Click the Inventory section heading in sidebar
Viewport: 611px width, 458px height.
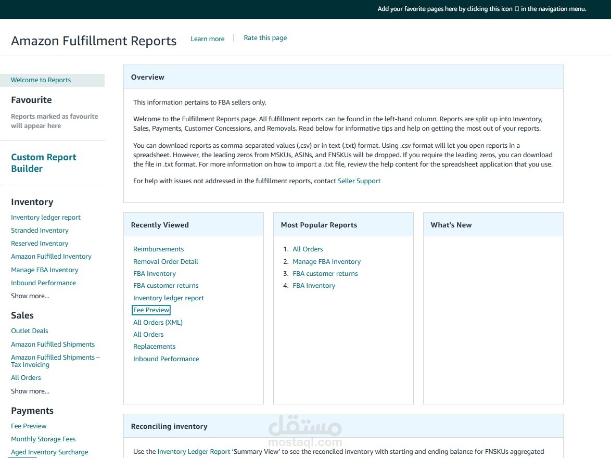coord(32,202)
